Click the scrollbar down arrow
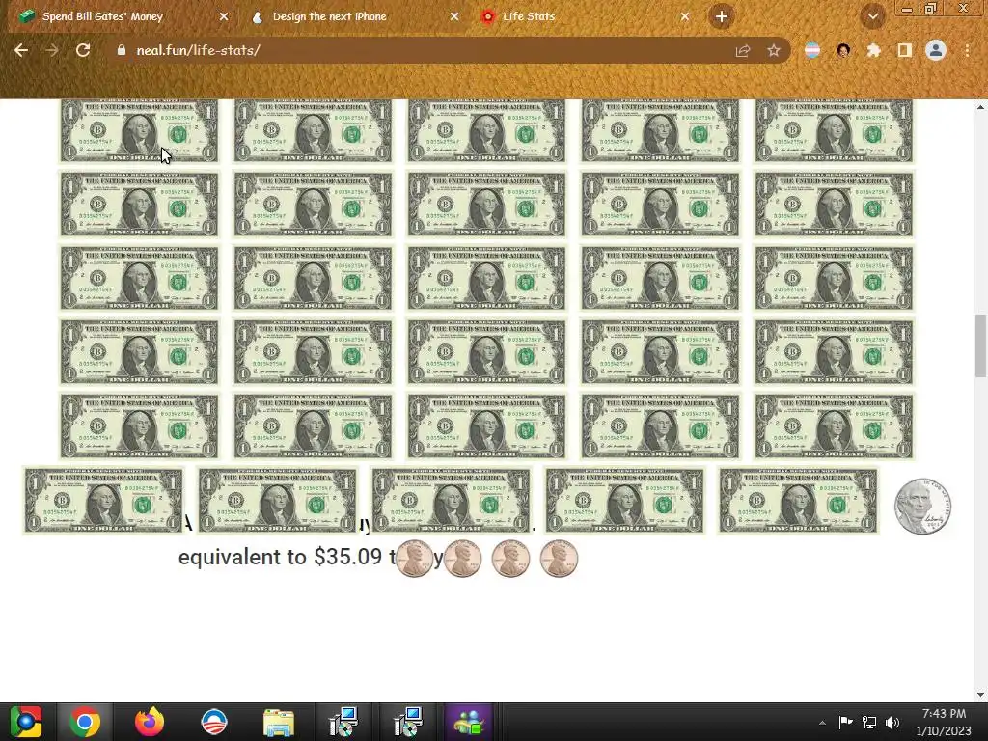988x741 pixels. pos(981,695)
